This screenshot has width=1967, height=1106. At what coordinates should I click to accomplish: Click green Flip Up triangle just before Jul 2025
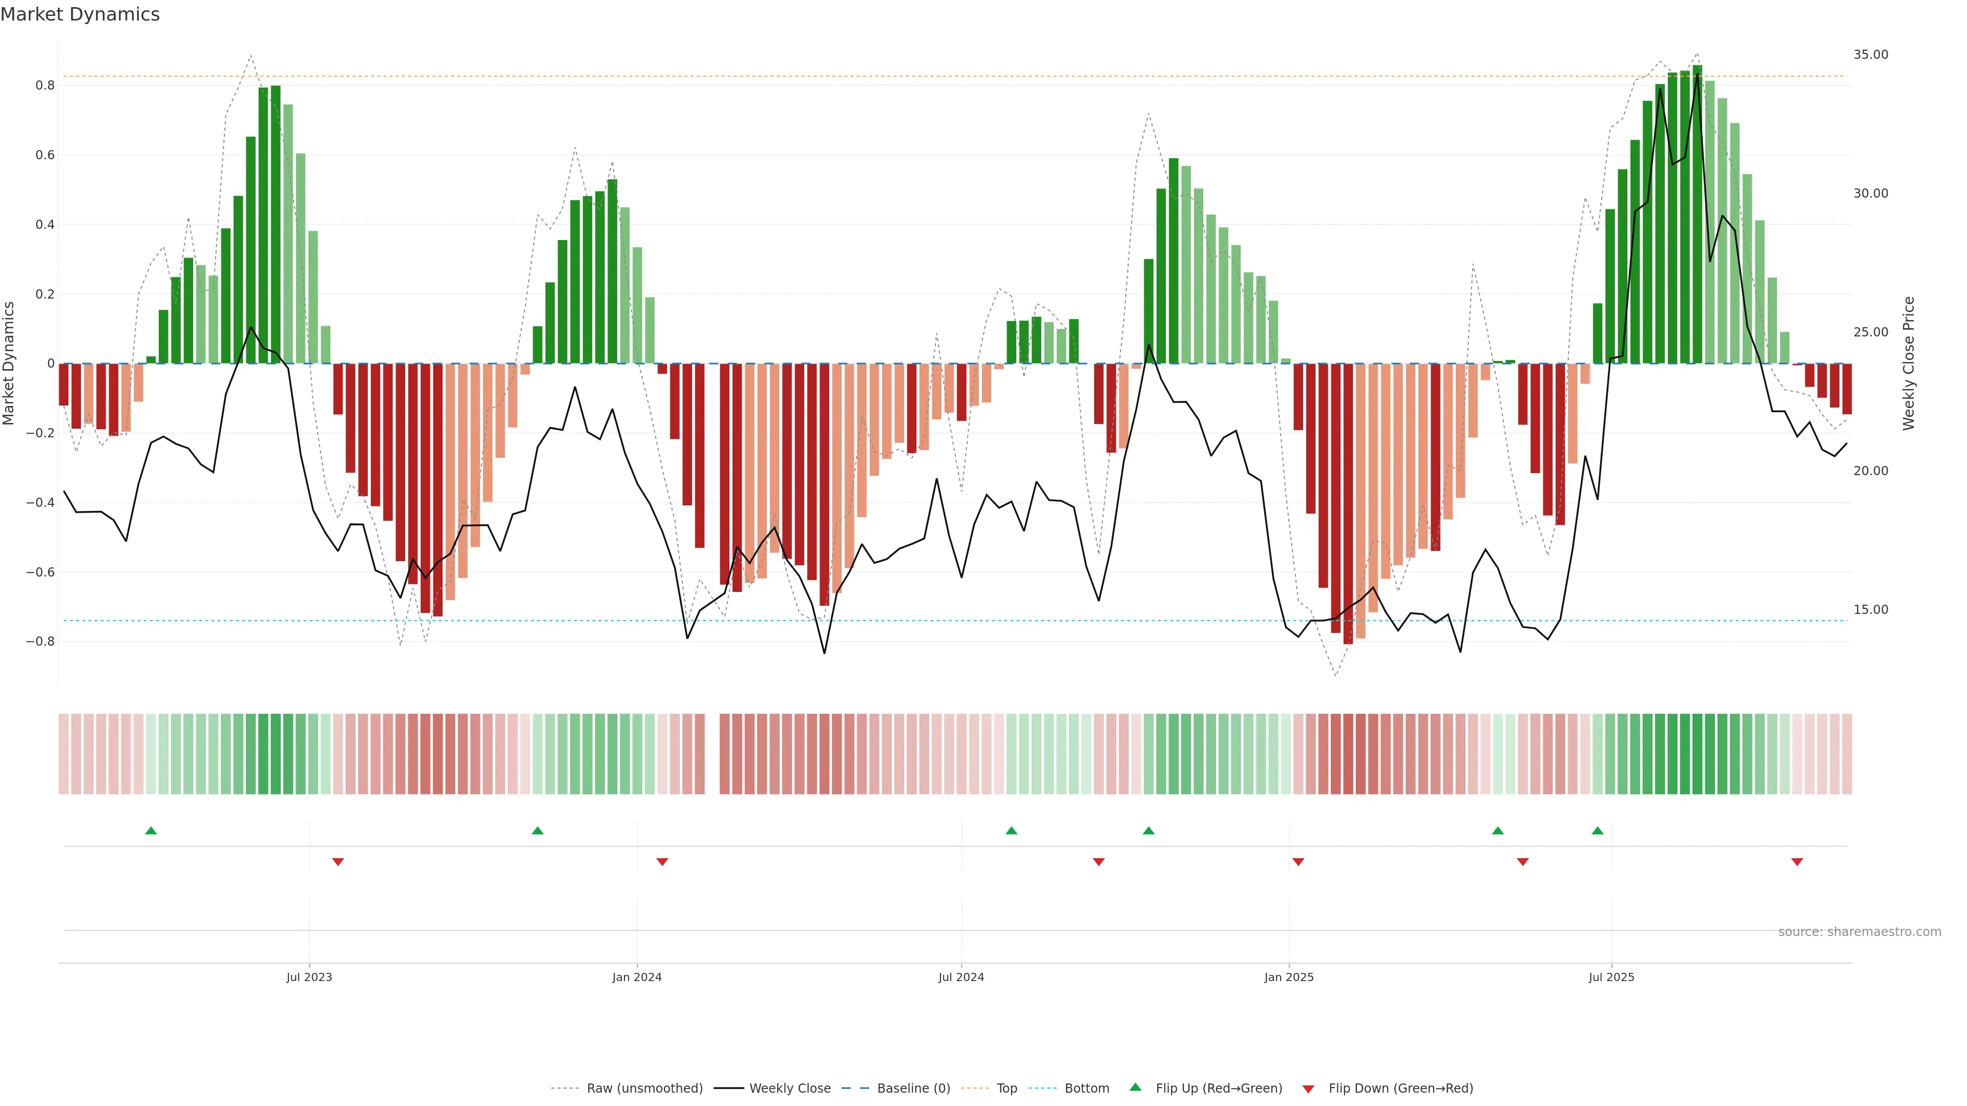pyautogui.click(x=1598, y=831)
